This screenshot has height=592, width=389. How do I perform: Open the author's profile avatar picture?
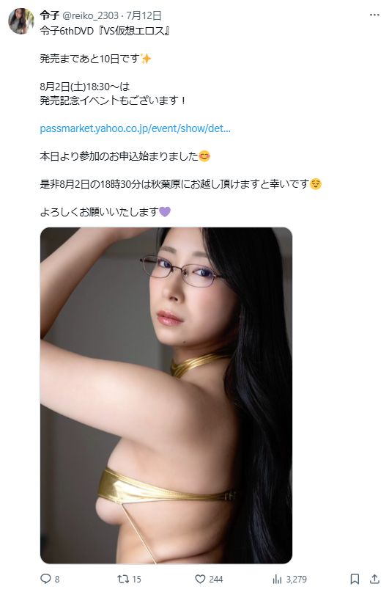click(21, 21)
